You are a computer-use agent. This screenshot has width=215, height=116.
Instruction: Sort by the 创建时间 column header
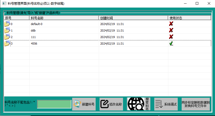tap(133, 18)
